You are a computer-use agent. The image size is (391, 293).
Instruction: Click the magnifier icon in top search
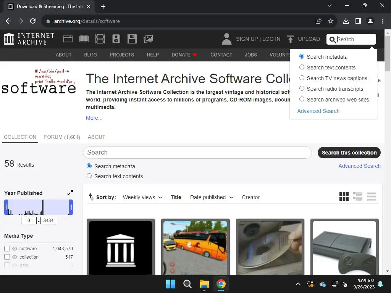click(333, 40)
